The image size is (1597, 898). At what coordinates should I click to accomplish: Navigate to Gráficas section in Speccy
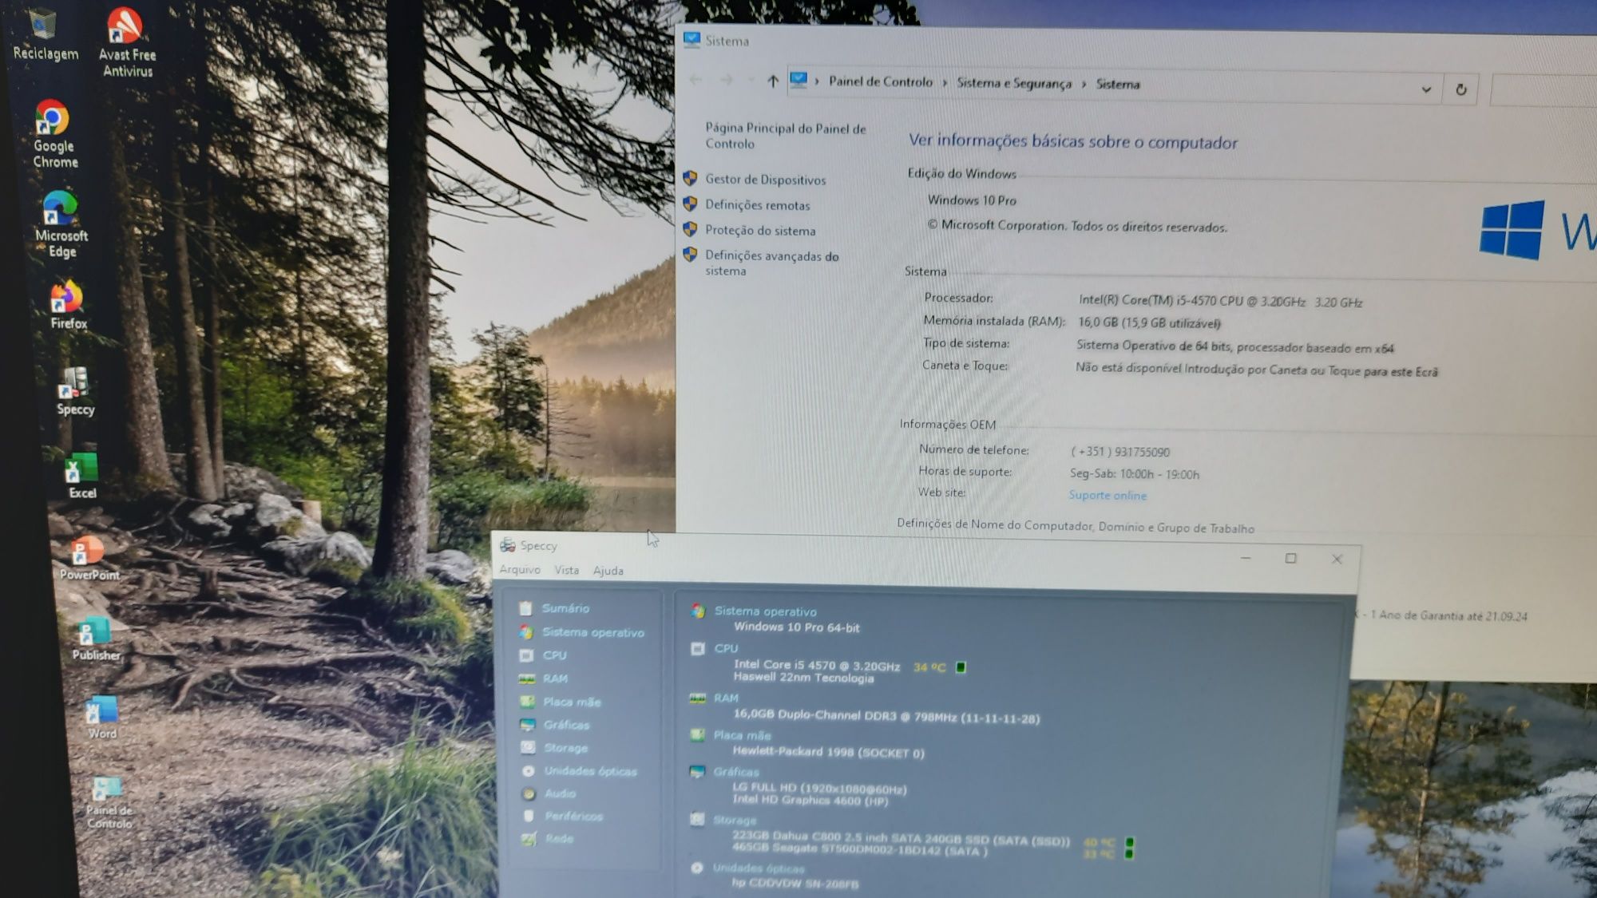click(566, 724)
